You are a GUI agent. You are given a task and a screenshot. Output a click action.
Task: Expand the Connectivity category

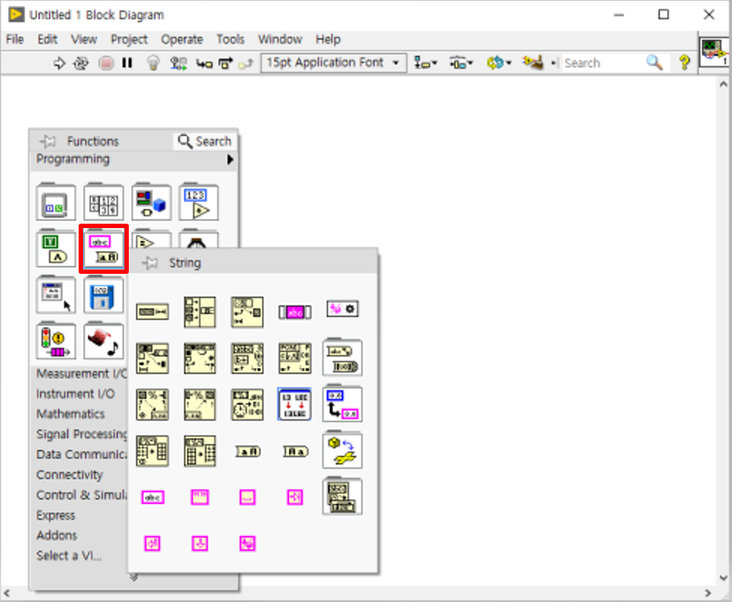(x=69, y=474)
